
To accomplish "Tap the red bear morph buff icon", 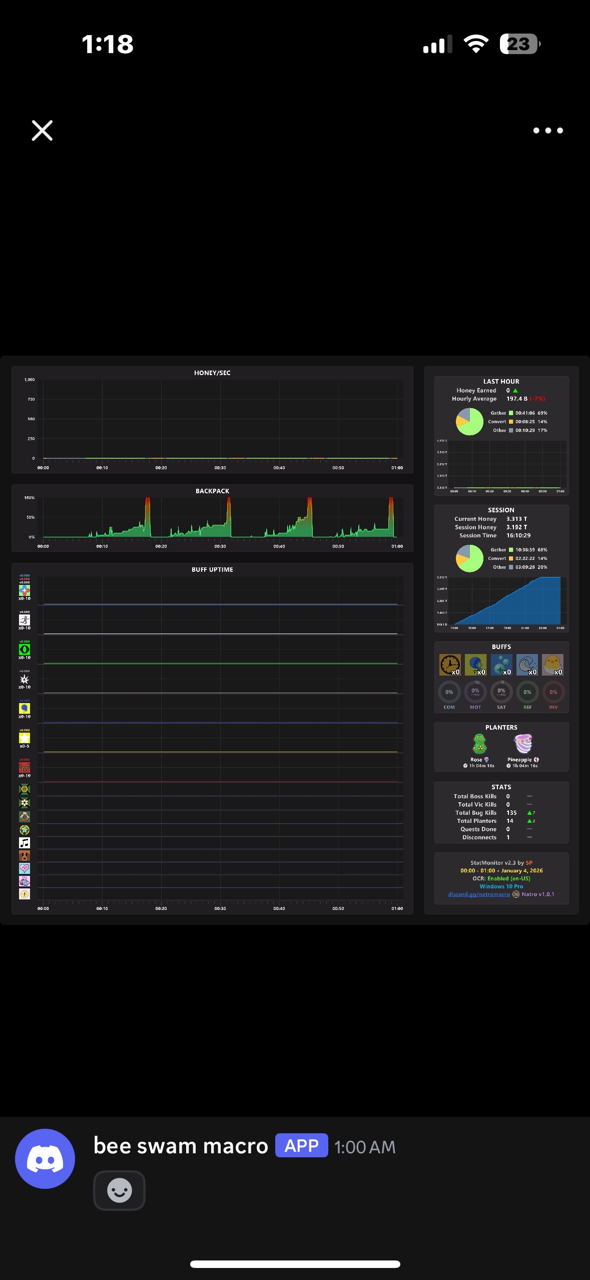I will coord(25,768).
